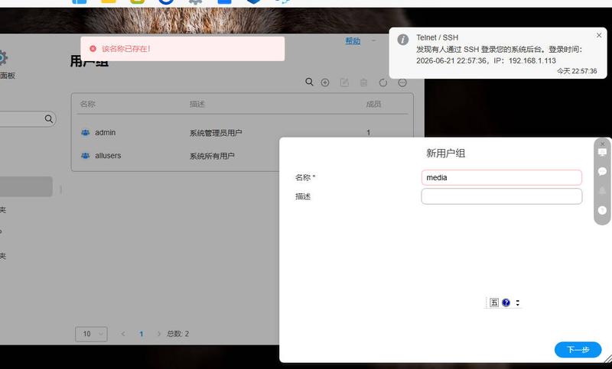Click the admin group icon
This screenshot has width=612, height=369.
[x=85, y=132]
